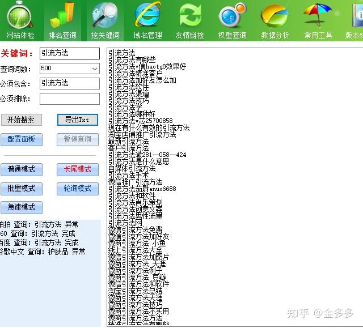Open the 域名管理 domain management icon
363x328 pixels.
coord(147,21)
